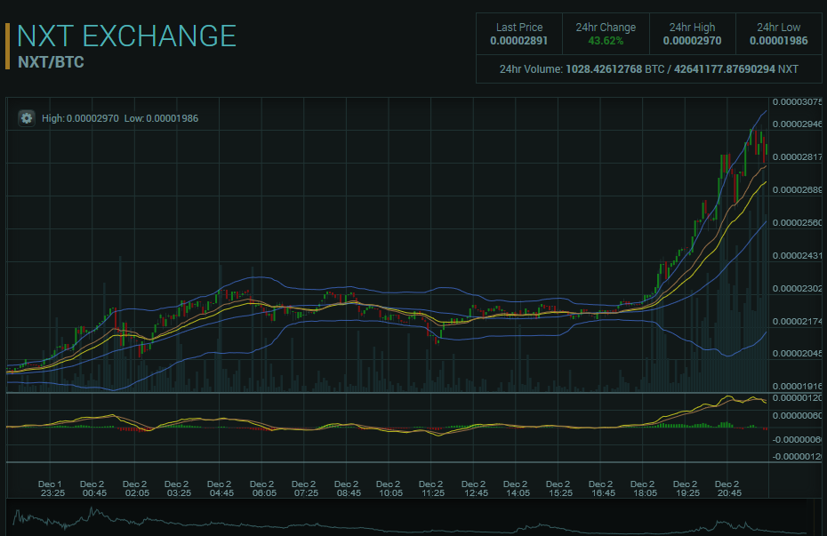Image resolution: width=827 pixels, height=536 pixels.
Task: Click the bottom overview navigator chart
Action: click(409, 518)
